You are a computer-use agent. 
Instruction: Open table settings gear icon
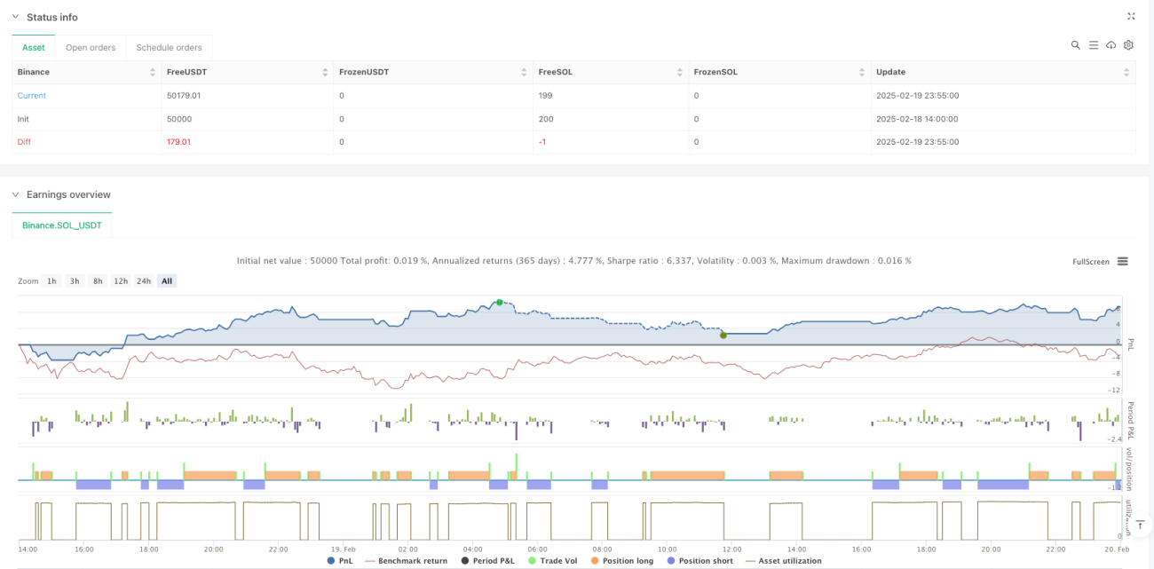pyautogui.click(x=1128, y=45)
